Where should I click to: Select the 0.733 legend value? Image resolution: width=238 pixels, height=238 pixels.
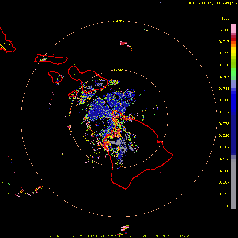pos(224,89)
